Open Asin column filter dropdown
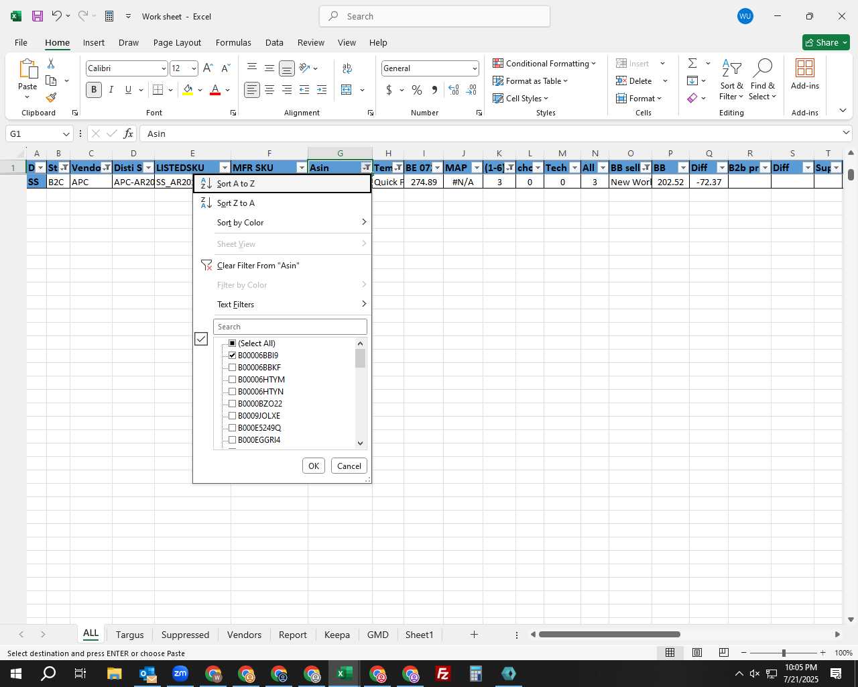The width and height of the screenshot is (858, 687). click(366, 168)
